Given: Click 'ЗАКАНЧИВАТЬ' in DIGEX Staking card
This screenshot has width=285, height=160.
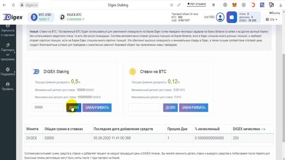Looking at the screenshot, I should point(97,108).
